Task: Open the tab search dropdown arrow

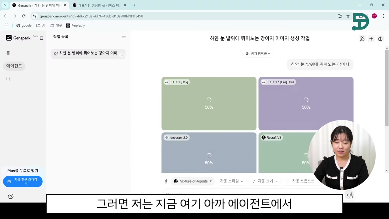Action: [x=5, y=5]
